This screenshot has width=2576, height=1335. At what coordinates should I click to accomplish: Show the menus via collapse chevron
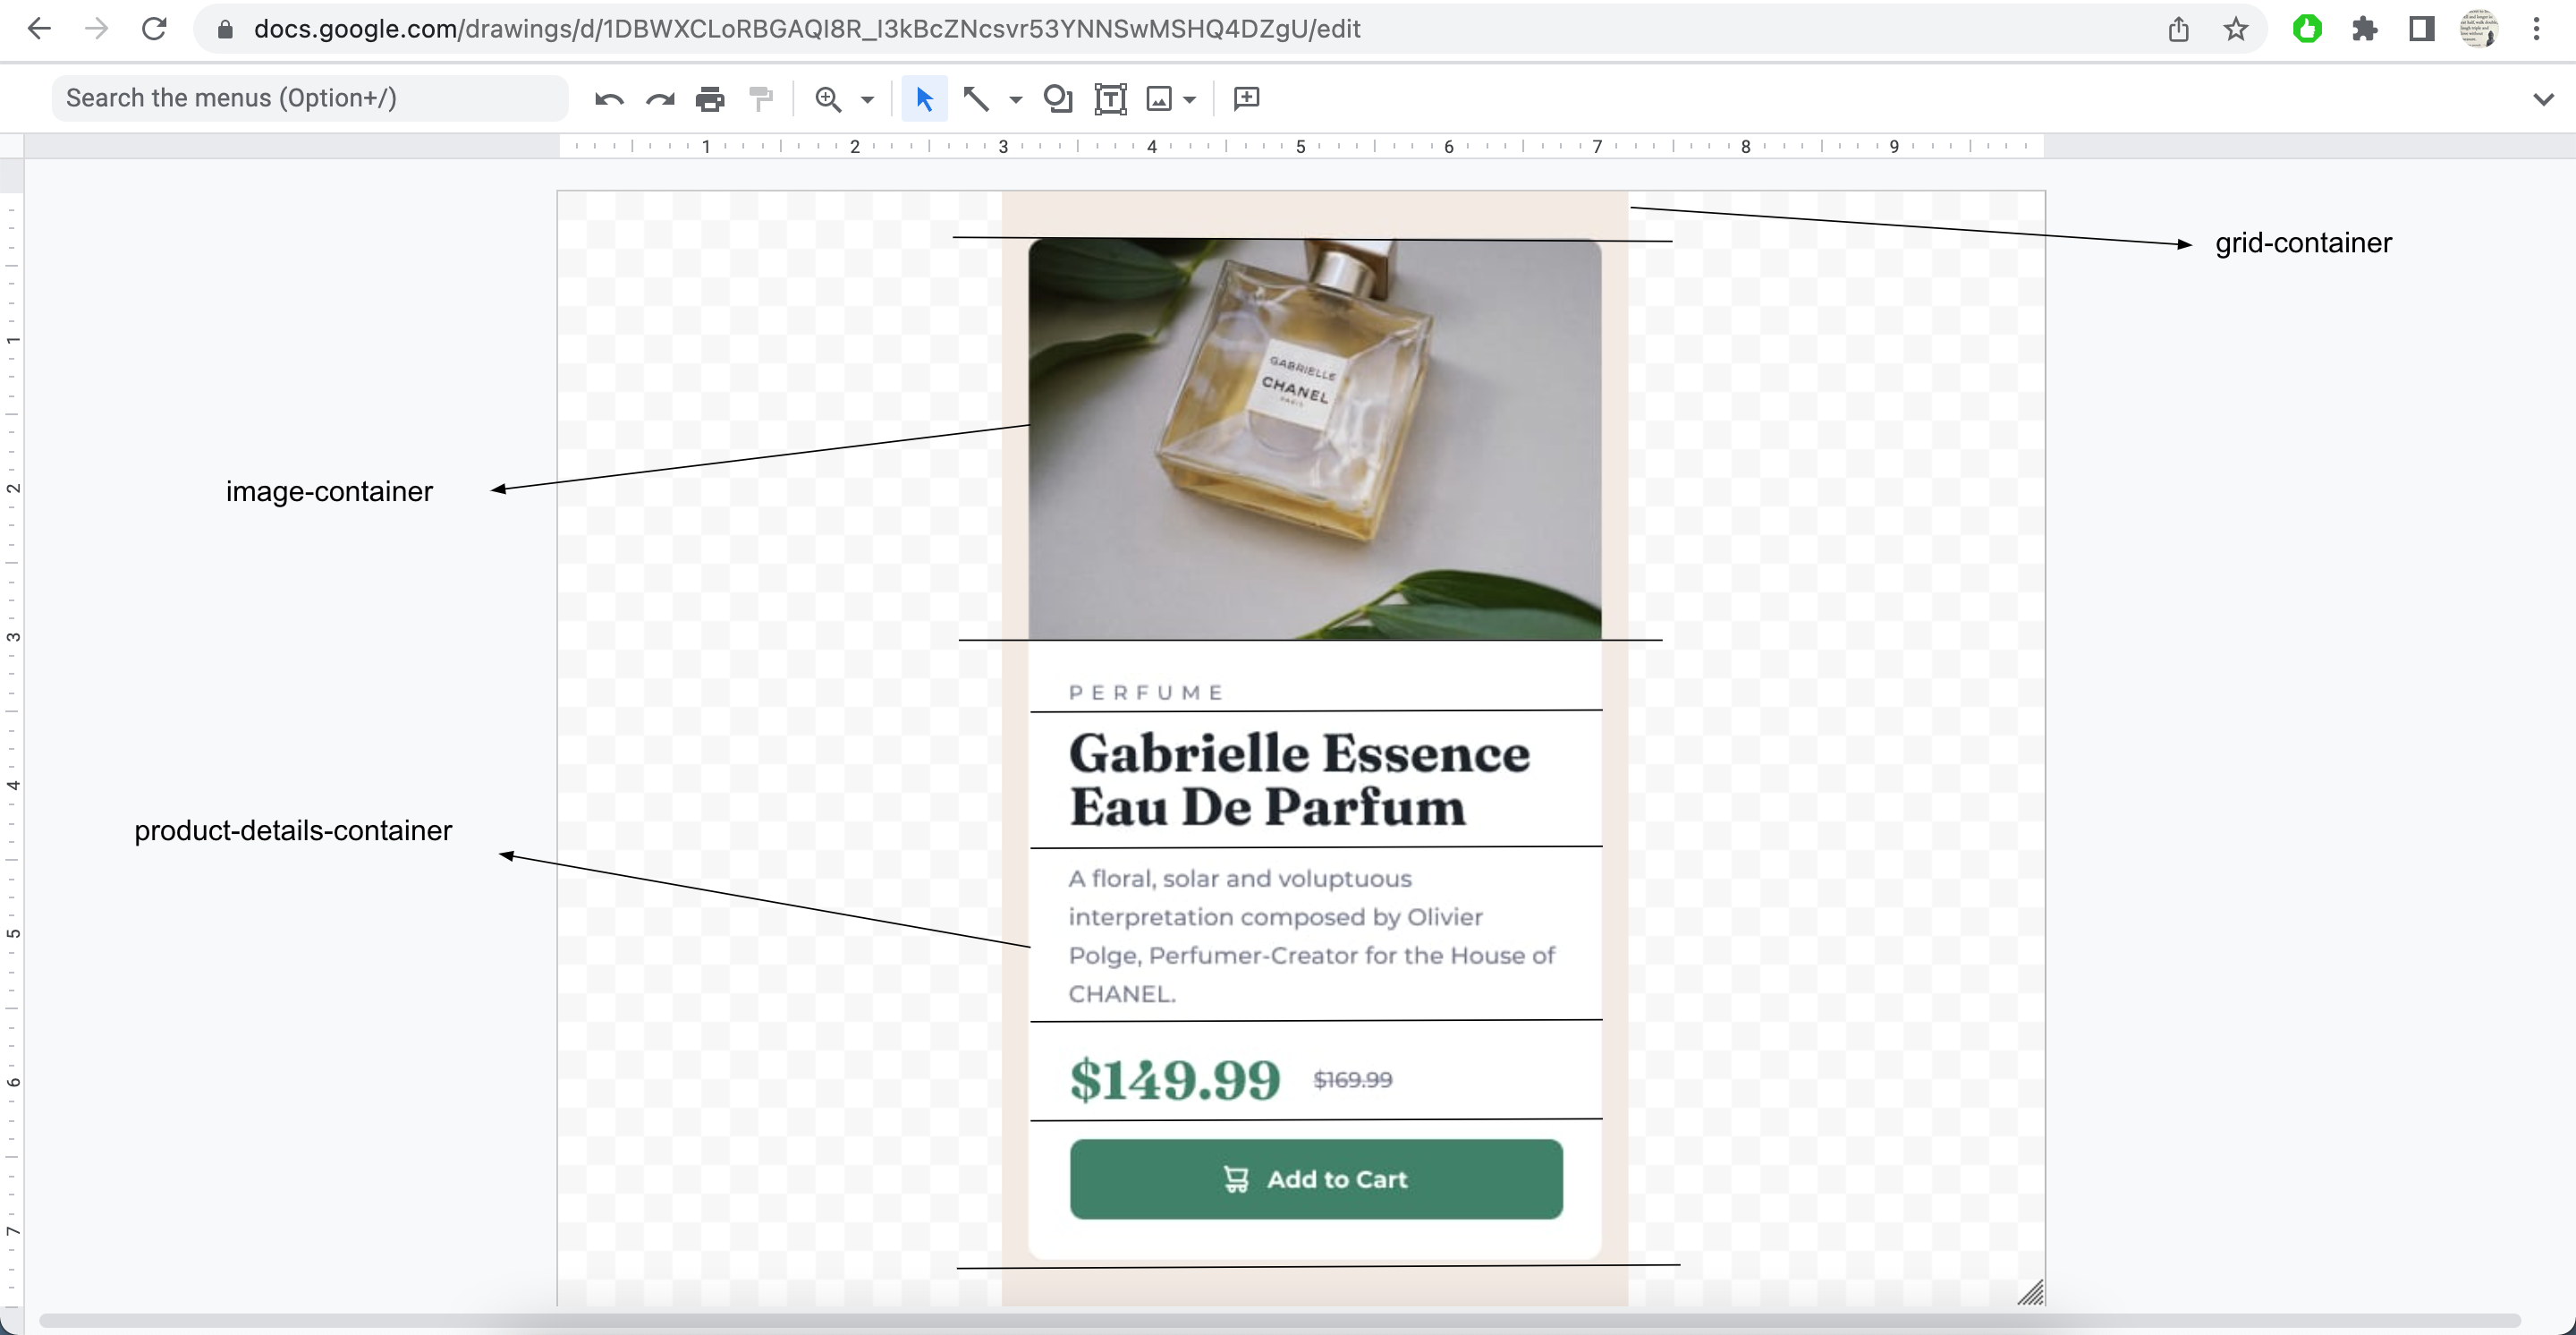coord(2543,99)
